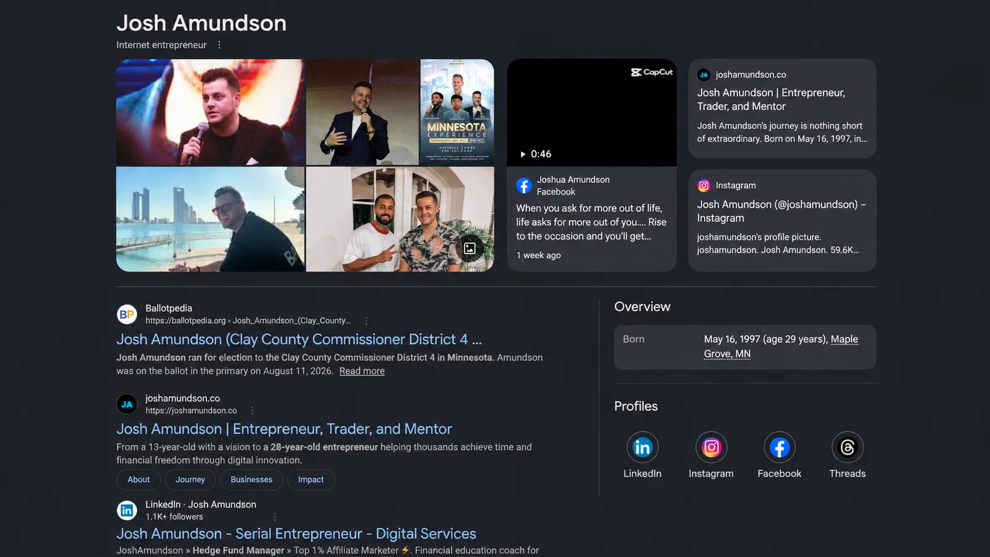Select the Journey sitelink chip

[x=190, y=480]
